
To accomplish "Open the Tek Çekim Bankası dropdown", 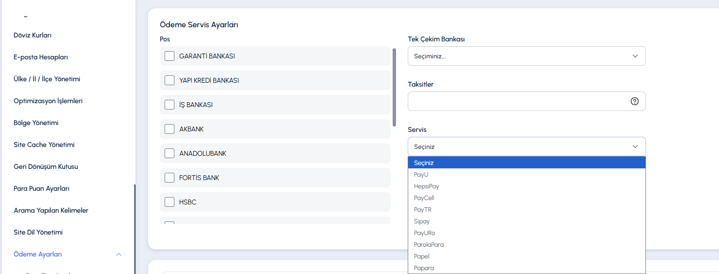I will tap(527, 56).
